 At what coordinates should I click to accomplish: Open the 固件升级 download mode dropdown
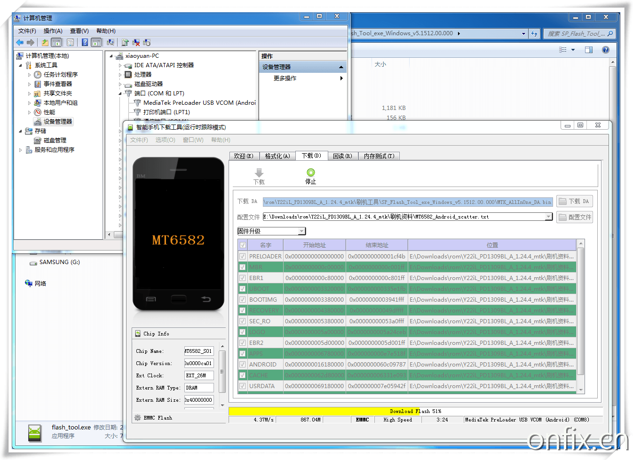pyautogui.click(x=301, y=231)
